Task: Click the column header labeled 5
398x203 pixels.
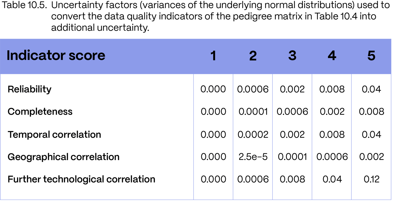Action: [371, 56]
